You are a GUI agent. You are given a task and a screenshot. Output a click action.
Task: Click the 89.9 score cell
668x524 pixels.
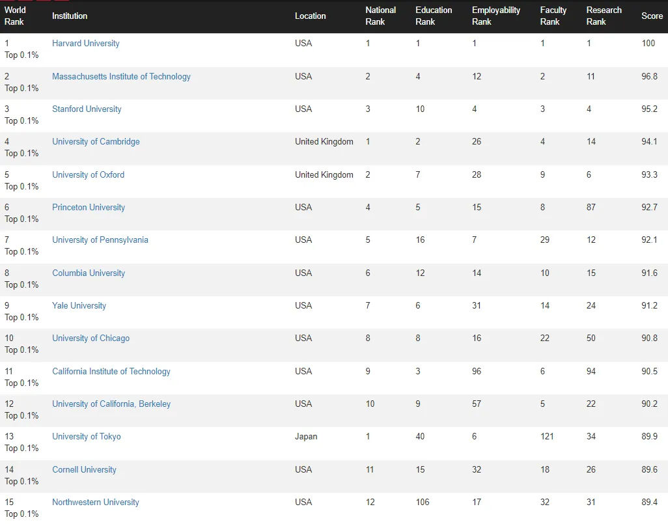tap(649, 437)
